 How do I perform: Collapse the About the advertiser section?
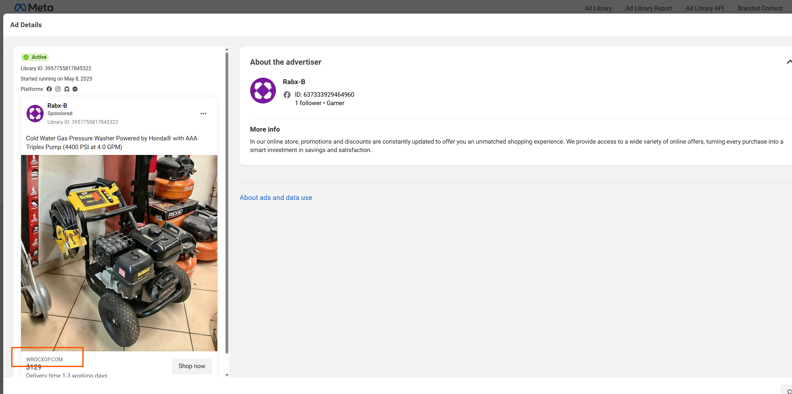[789, 62]
